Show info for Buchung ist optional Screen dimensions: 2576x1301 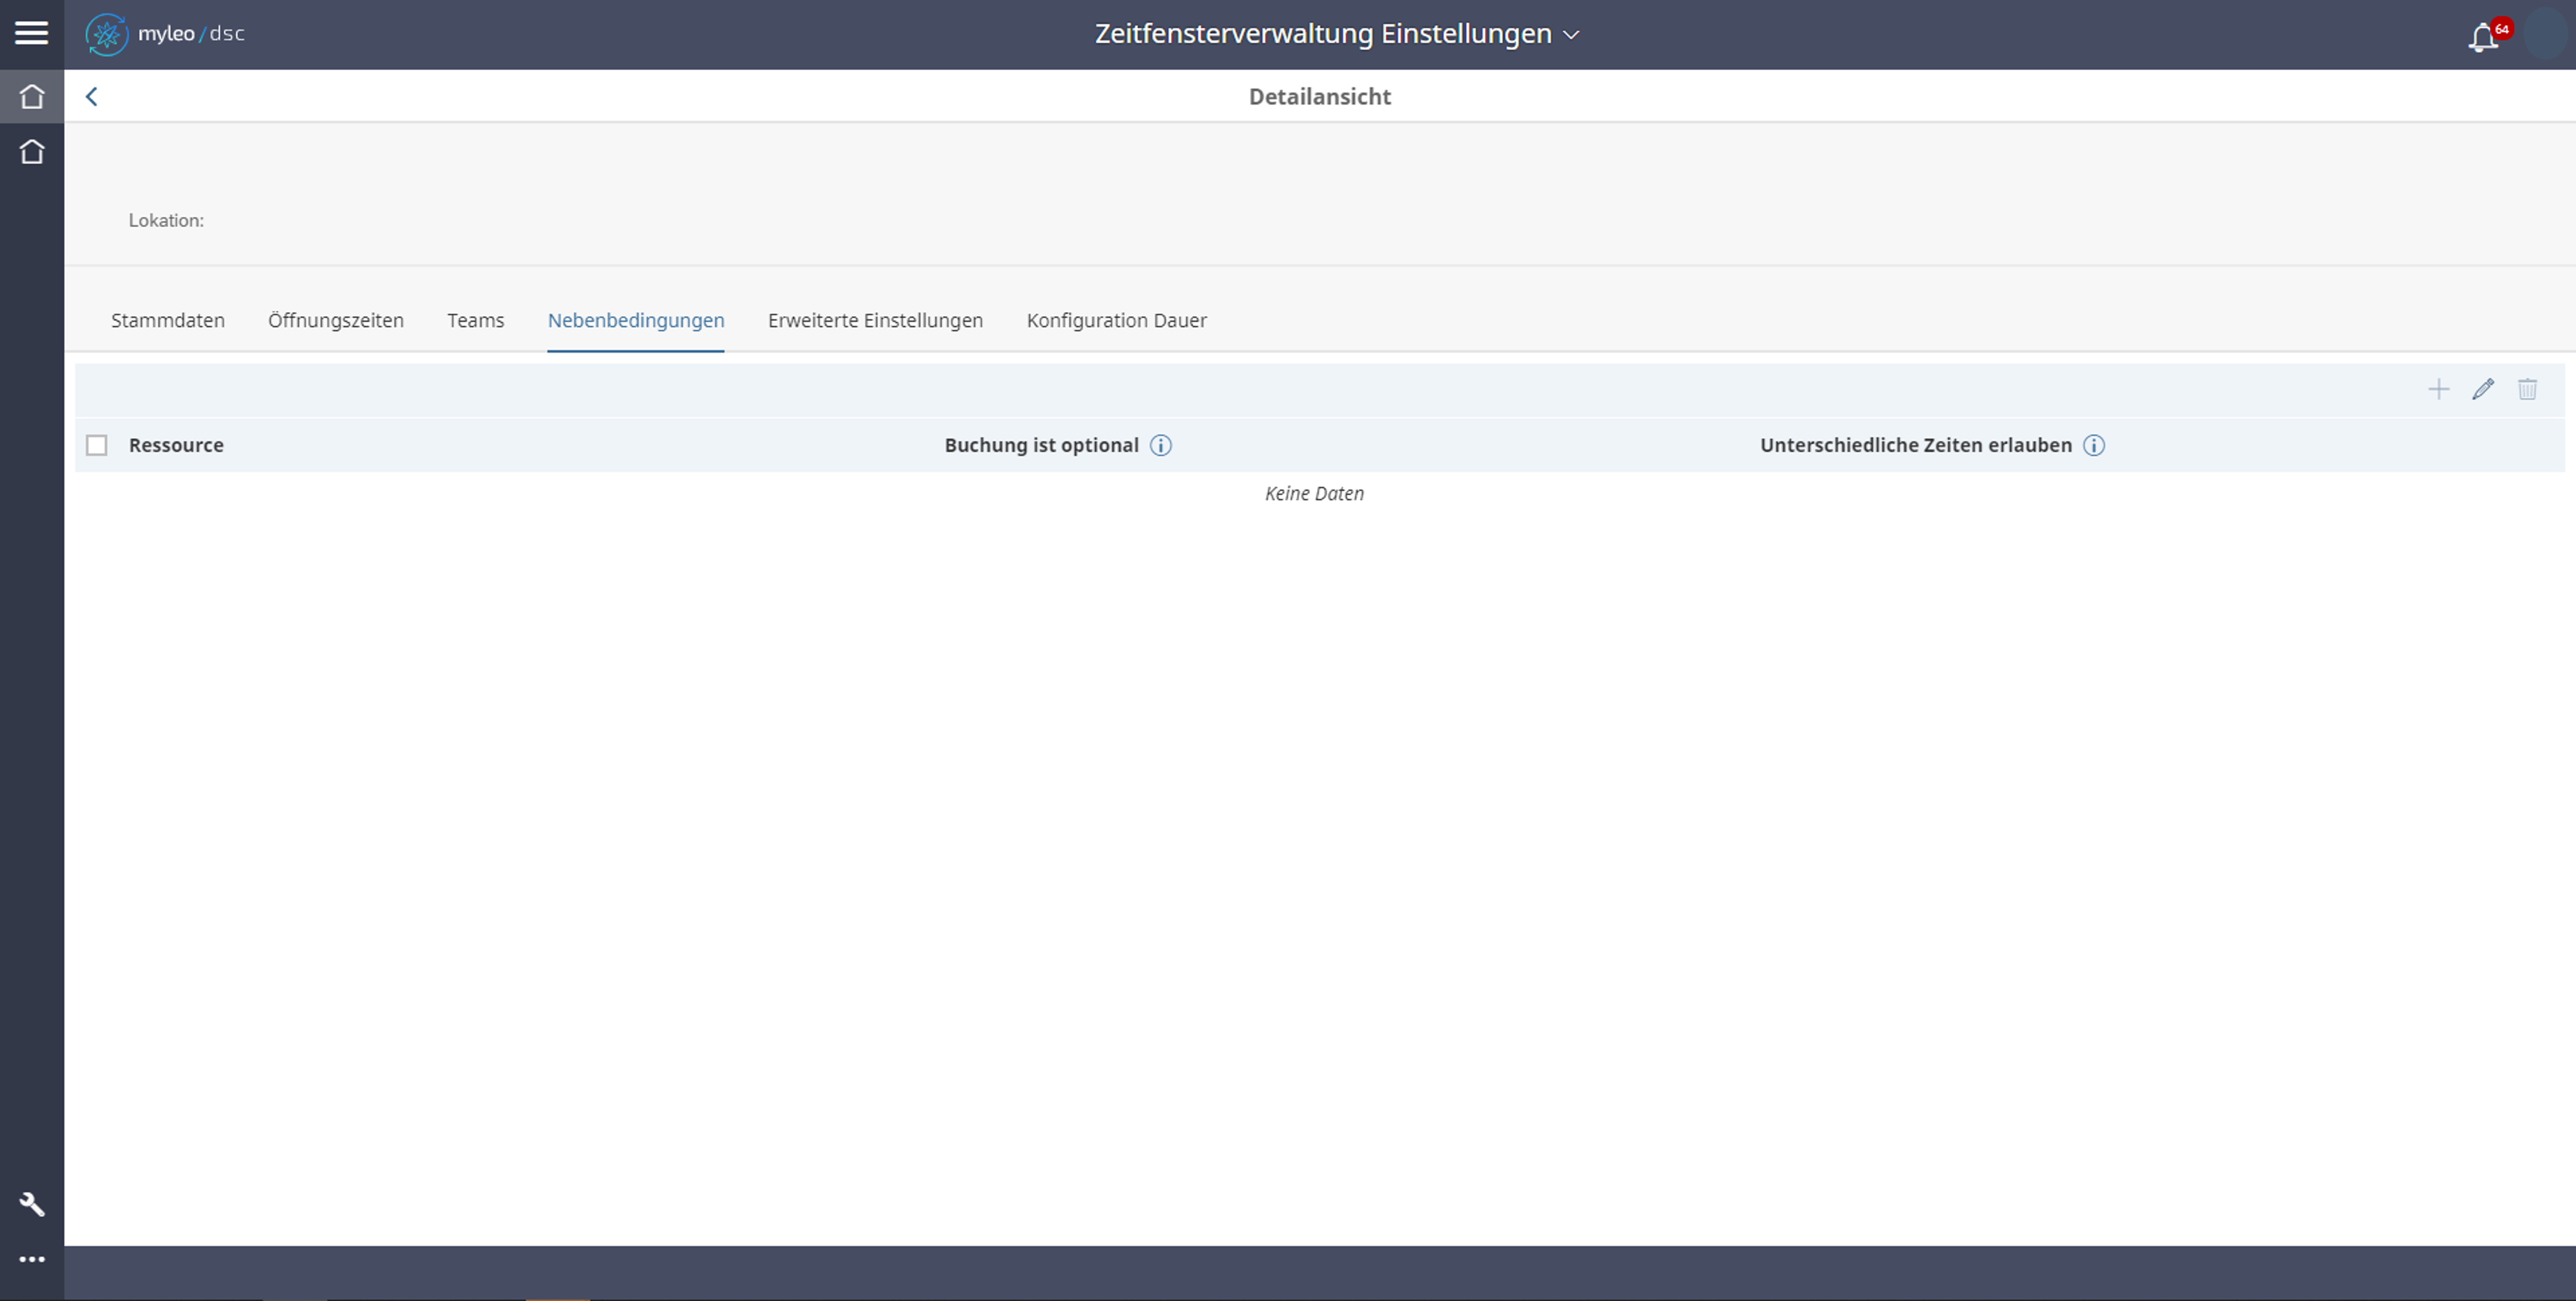[1160, 446]
